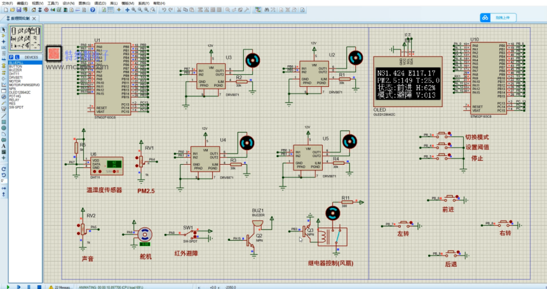
Task: Click the 右转 turn-right push button
Action: (505, 223)
